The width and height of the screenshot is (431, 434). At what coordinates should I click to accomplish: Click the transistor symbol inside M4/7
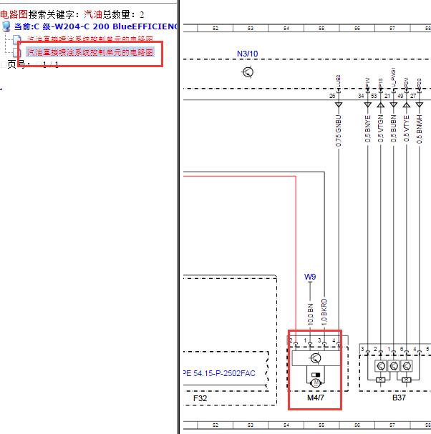pyautogui.click(x=316, y=358)
